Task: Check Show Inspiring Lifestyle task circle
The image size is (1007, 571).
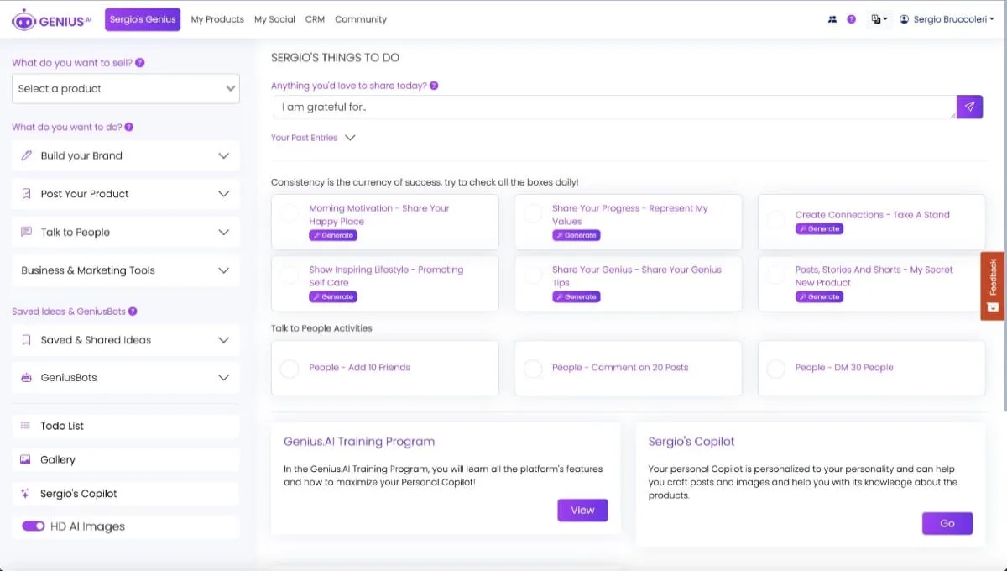Action: point(290,275)
